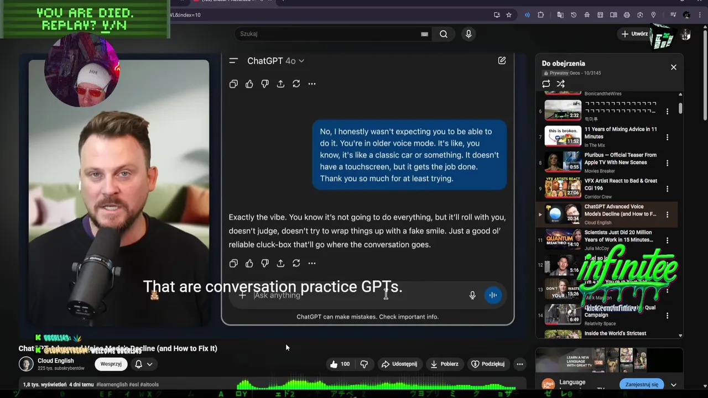The height and width of the screenshot is (398, 708).
Task: Open the ChatGPT sidebar hamburger icon in video
Action: [233, 61]
